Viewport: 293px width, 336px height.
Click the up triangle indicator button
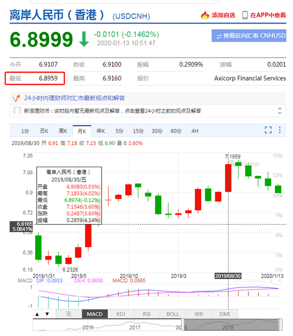click(x=37, y=314)
